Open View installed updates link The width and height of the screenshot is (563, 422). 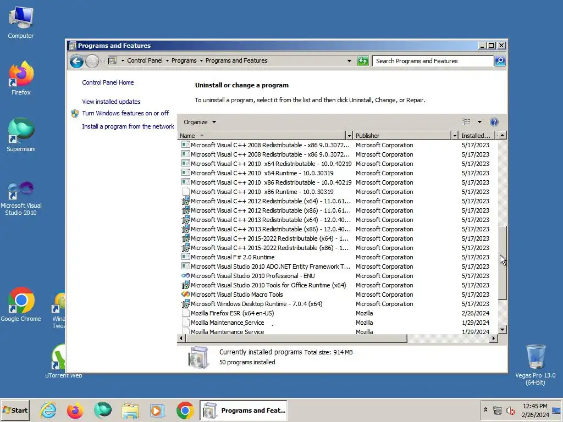(x=111, y=102)
